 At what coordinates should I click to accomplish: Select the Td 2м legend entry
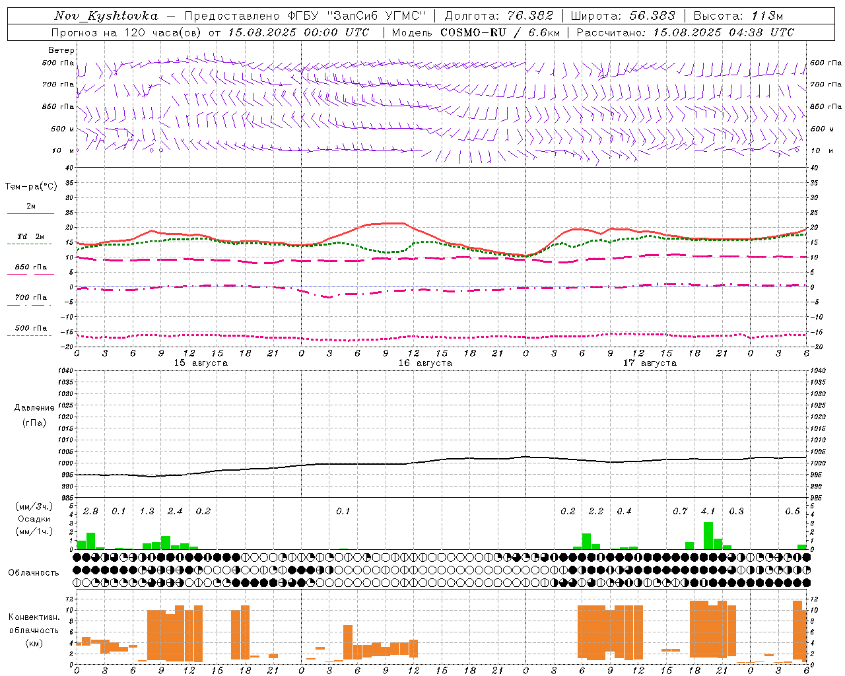pyautogui.click(x=31, y=236)
